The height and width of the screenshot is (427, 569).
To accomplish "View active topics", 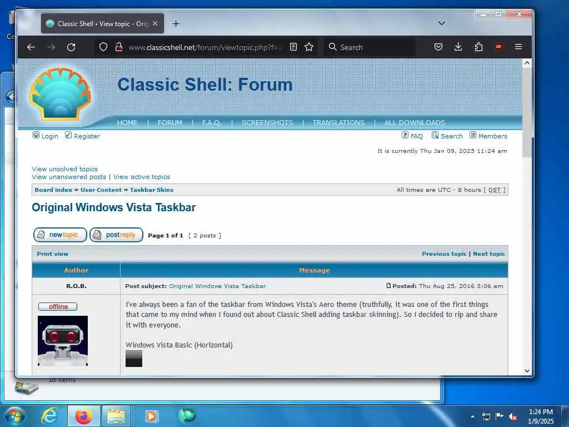I will [x=142, y=177].
